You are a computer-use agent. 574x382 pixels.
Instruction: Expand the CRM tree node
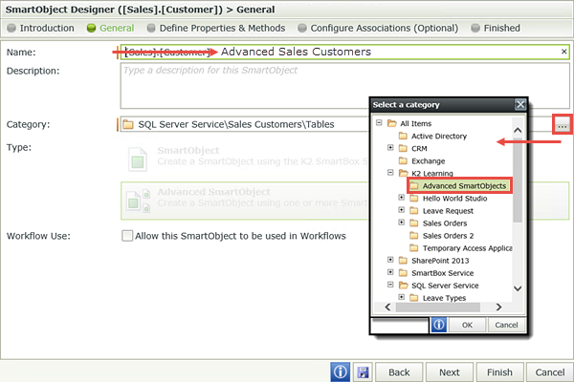coord(390,148)
